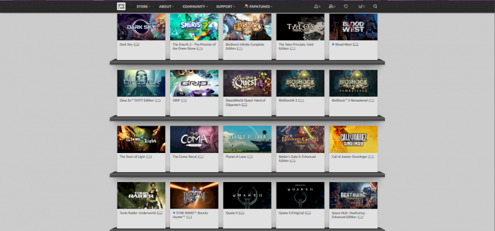
Task: Click 'Tomb Raider: Underworld' title text
Action: (x=137, y=213)
